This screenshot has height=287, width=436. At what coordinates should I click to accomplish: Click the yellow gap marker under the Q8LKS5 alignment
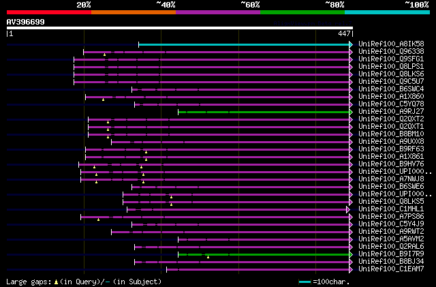(171, 205)
